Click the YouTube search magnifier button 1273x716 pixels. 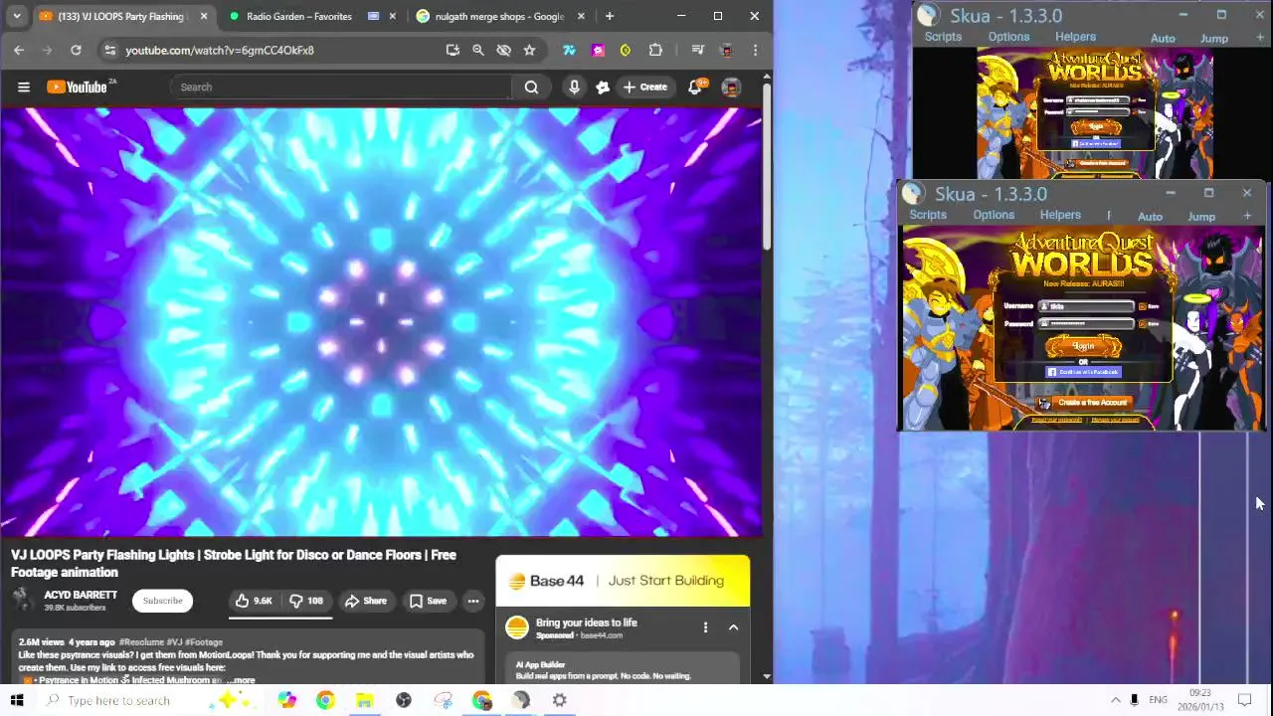coord(531,87)
